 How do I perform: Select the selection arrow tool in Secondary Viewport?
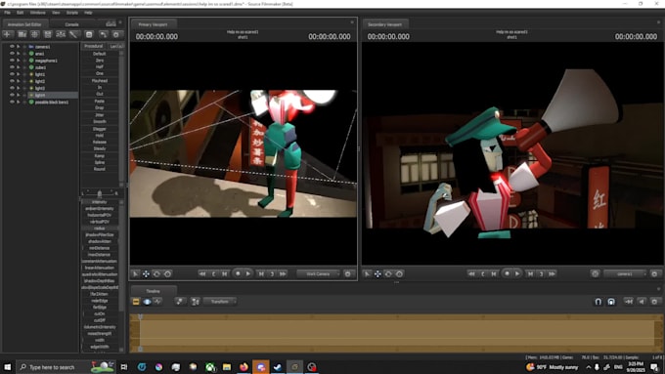tap(368, 274)
